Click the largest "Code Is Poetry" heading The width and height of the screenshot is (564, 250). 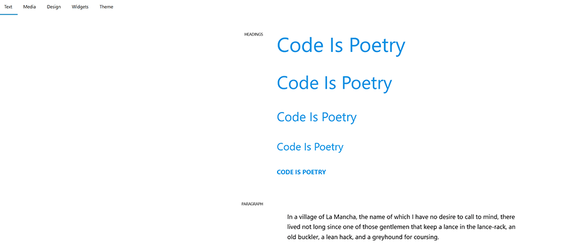[x=341, y=46]
